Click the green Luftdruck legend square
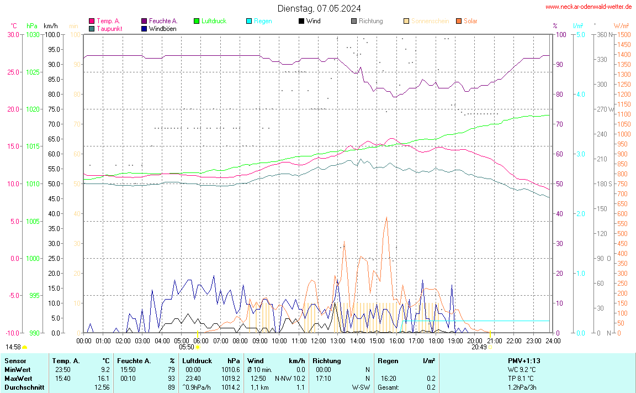 [x=197, y=21]
